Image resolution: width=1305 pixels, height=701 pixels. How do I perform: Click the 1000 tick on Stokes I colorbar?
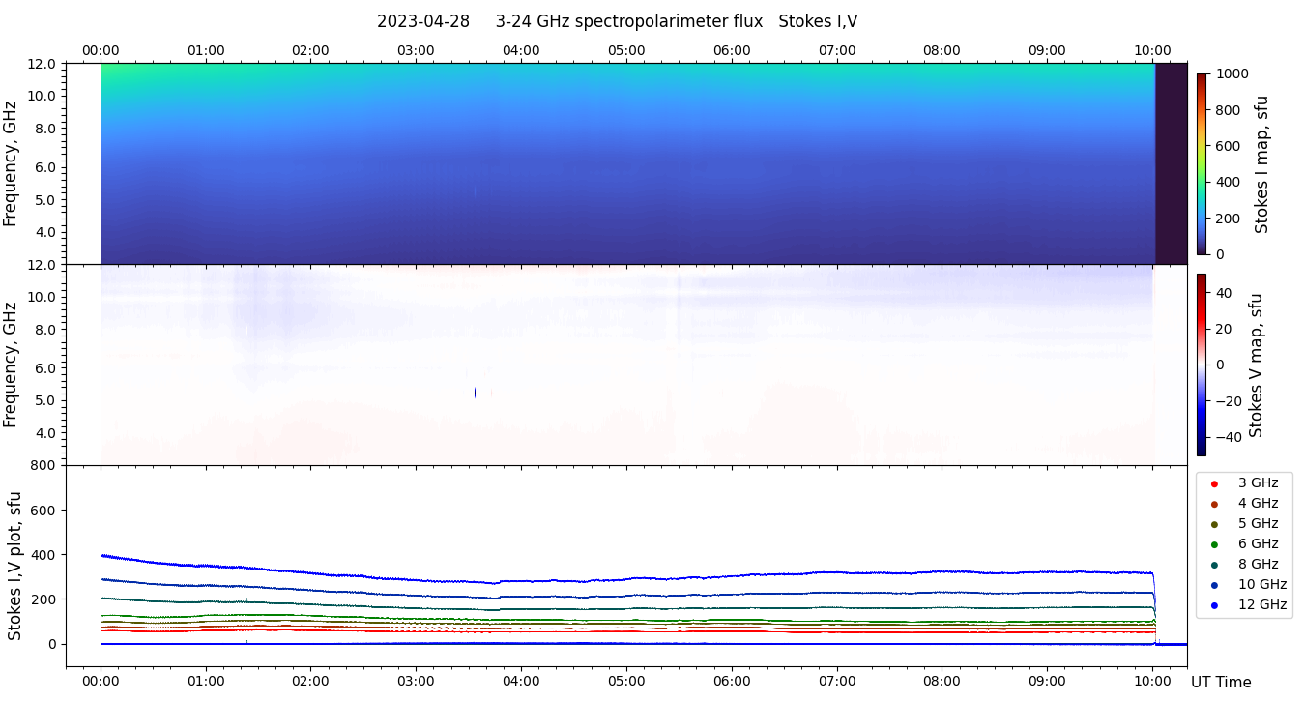coord(1233,73)
